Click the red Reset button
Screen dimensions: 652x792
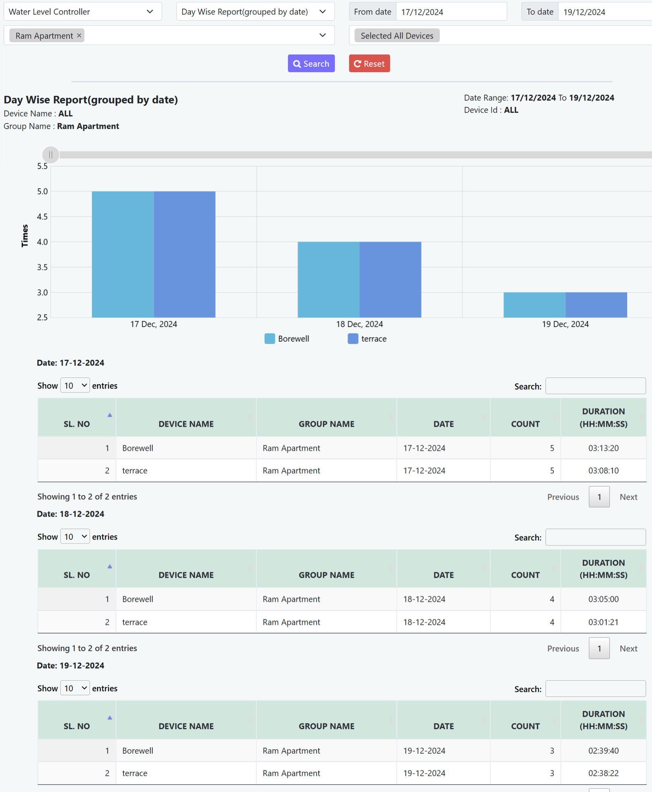pyautogui.click(x=369, y=64)
